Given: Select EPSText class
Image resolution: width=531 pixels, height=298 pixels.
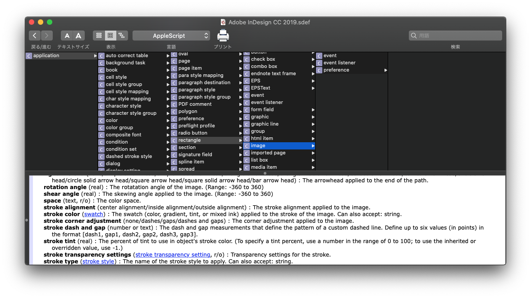Looking at the screenshot, I should coord(261,88).
